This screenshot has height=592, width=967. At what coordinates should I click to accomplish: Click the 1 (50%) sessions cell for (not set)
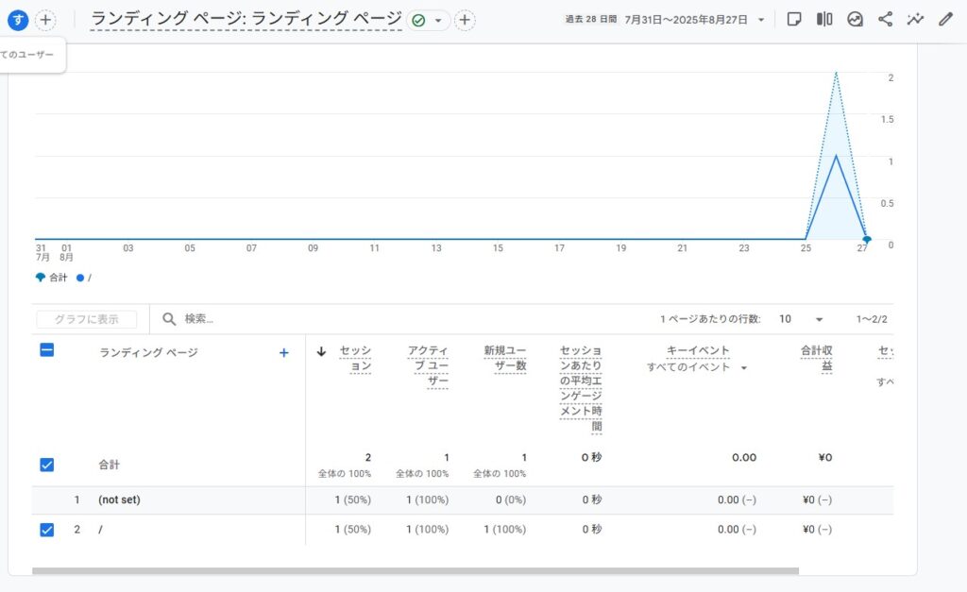tap(353, 500)
